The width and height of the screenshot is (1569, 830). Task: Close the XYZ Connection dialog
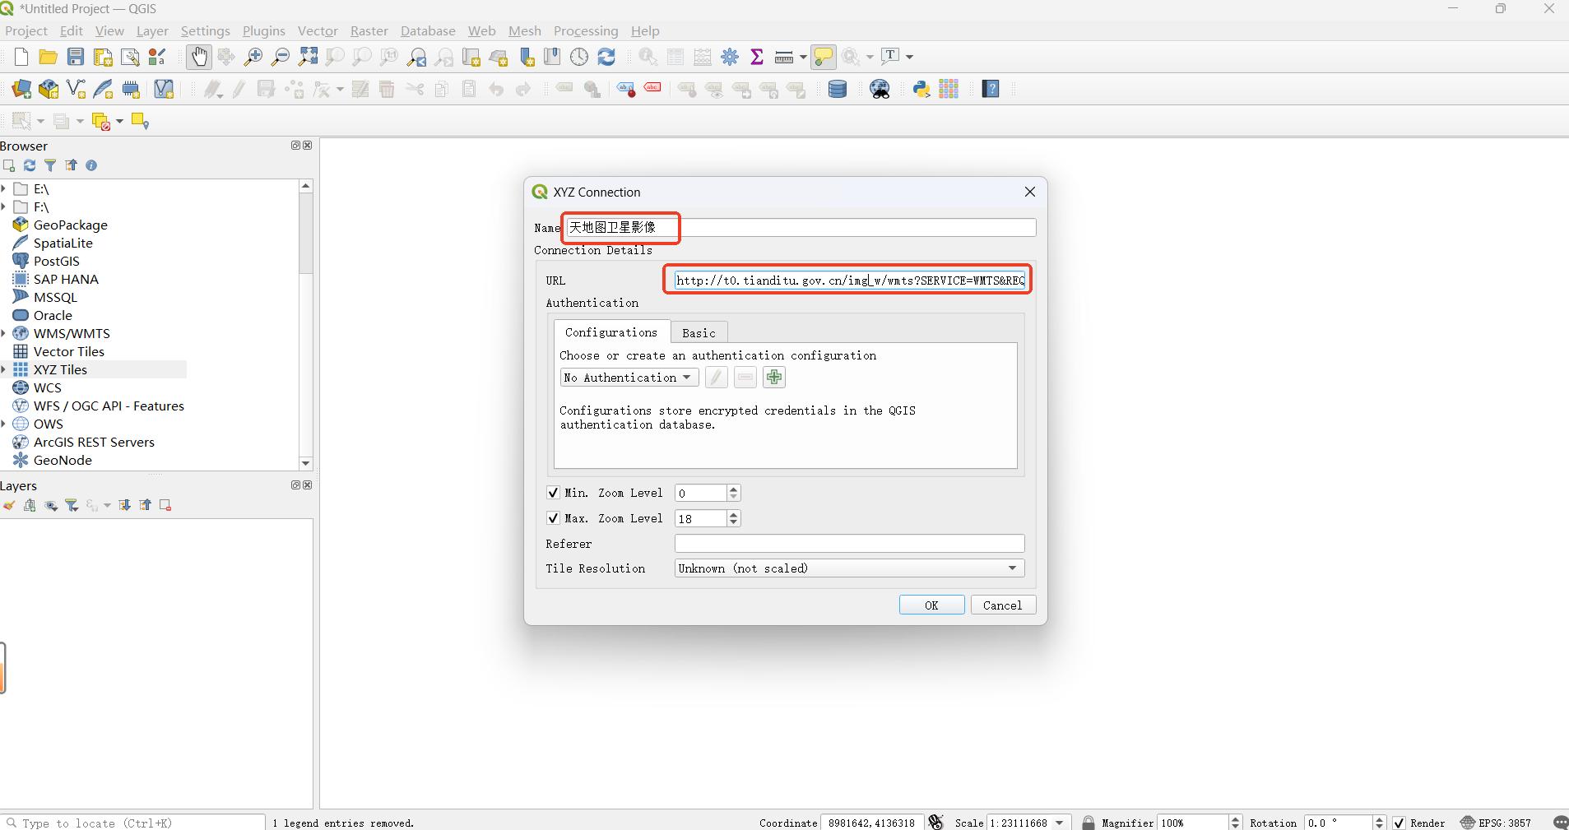pyautogui.click(x=1029, y=192)
